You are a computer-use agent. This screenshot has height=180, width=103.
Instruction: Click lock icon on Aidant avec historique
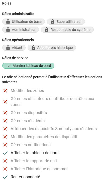tap(33, 48)
